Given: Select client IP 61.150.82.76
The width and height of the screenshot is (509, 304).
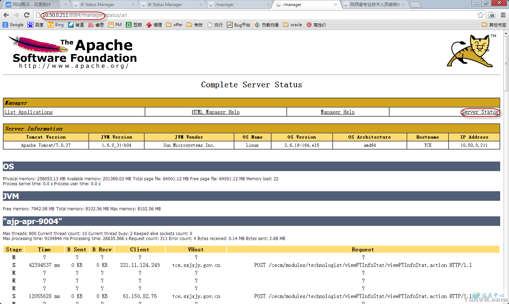Looking at the screenshot, I should 140,296.
